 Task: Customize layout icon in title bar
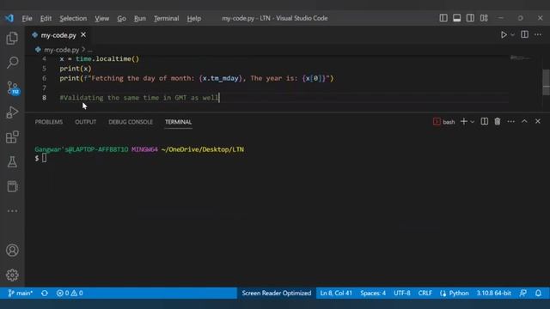(x=484, y=18)
